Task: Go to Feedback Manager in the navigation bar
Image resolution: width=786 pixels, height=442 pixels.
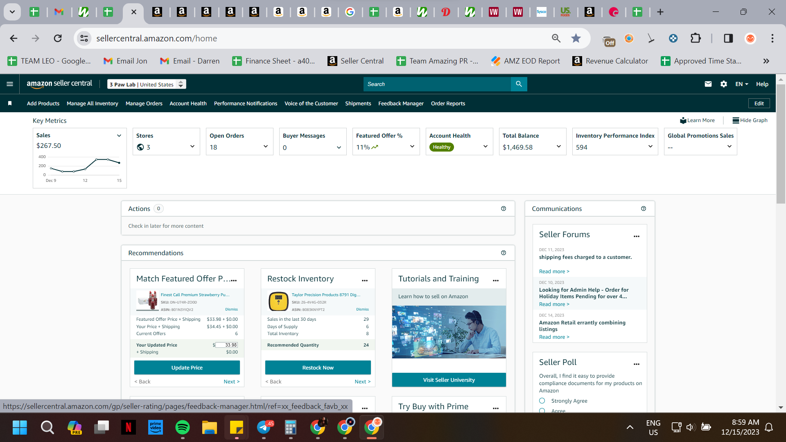Action: 401,103
